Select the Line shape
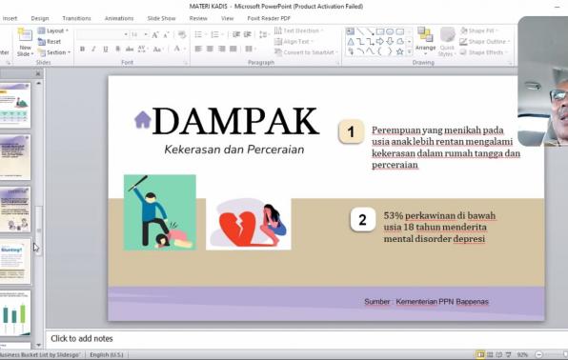 (x=360, y=31)
